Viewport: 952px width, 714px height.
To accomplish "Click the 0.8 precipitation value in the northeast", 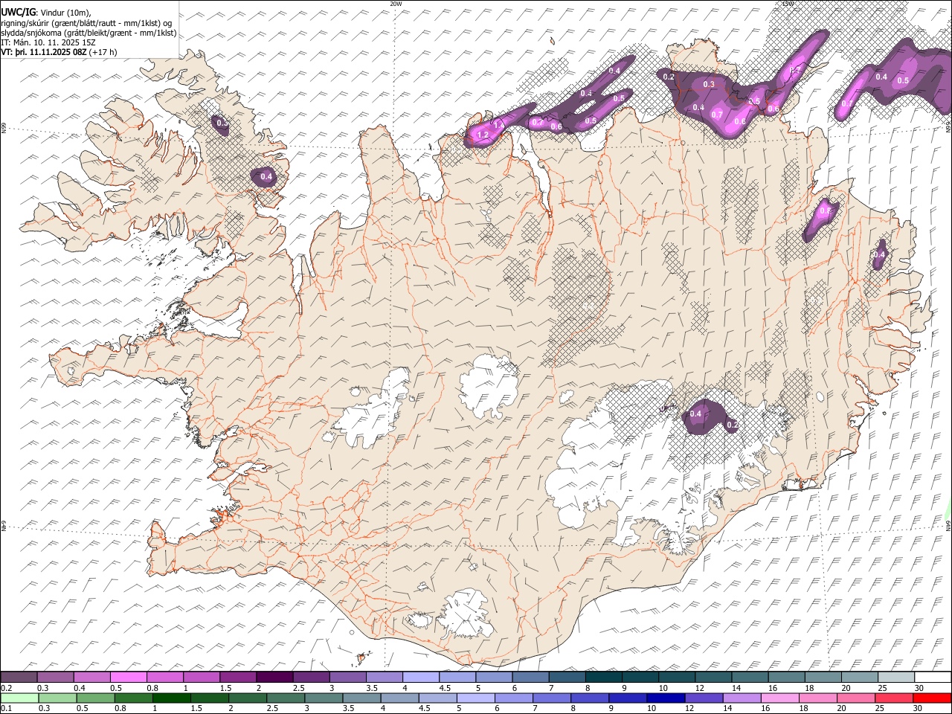I will coord(824,210).
